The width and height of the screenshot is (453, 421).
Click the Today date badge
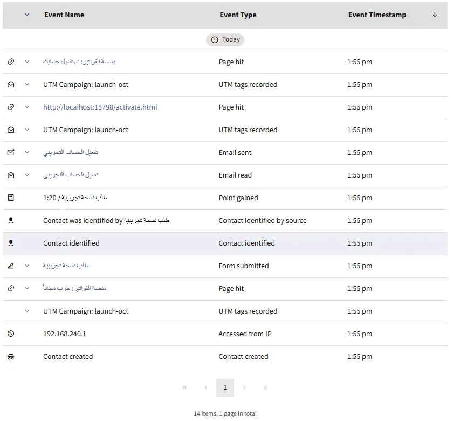tap(225, 39)
